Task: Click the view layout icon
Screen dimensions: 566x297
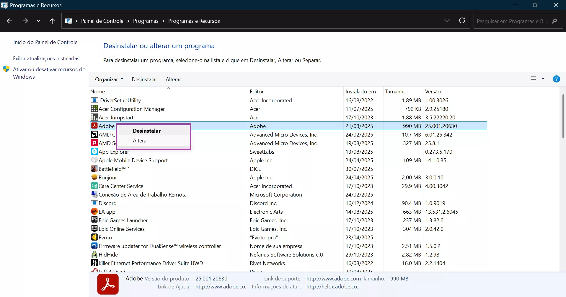Action: [x=534, y=79]
